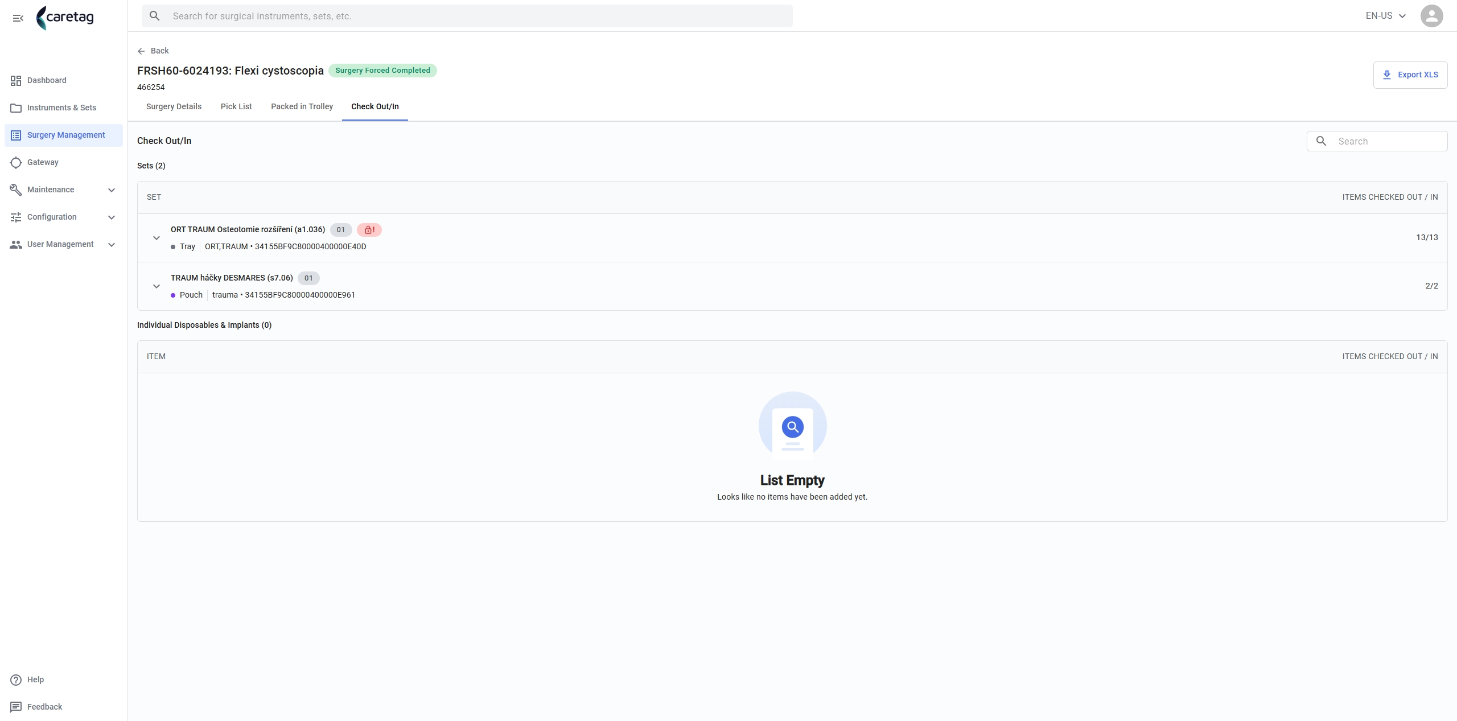
Task: Click the Sets (2) heading
Action: tap(151, 166)
